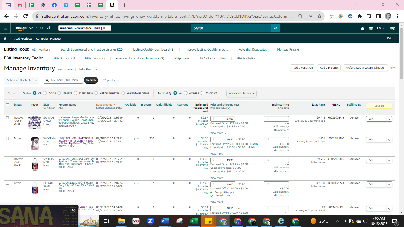Screen dimensions: 404x227
Task: Open the Gmail browser tab
Action: point(20,5)
